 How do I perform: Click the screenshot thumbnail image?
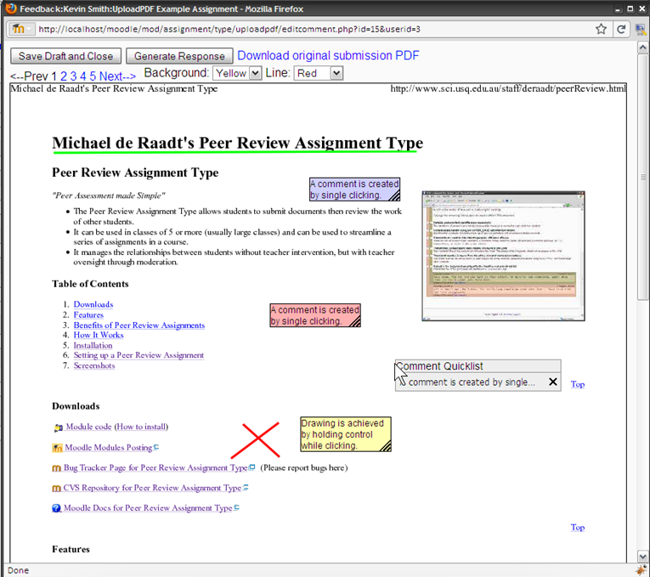[503, 255]
